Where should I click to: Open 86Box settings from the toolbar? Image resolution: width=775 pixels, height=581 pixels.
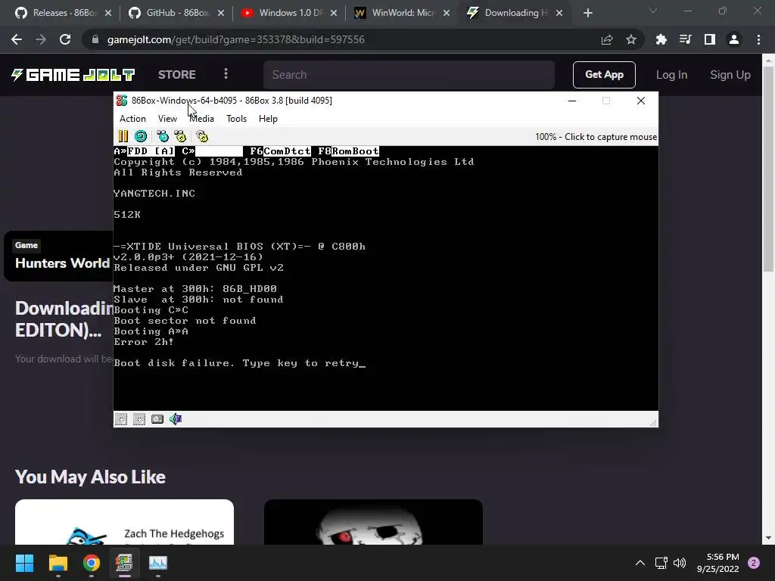click(202, 136)
